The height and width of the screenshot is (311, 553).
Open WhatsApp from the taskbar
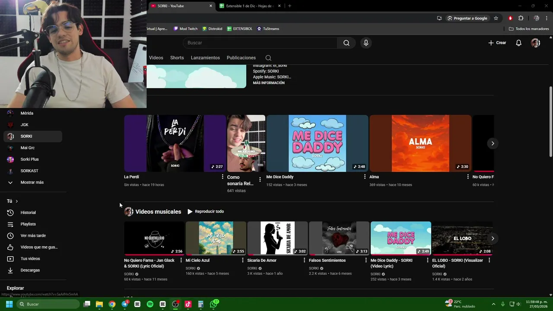pyautogui.click(x=214, y=304)
